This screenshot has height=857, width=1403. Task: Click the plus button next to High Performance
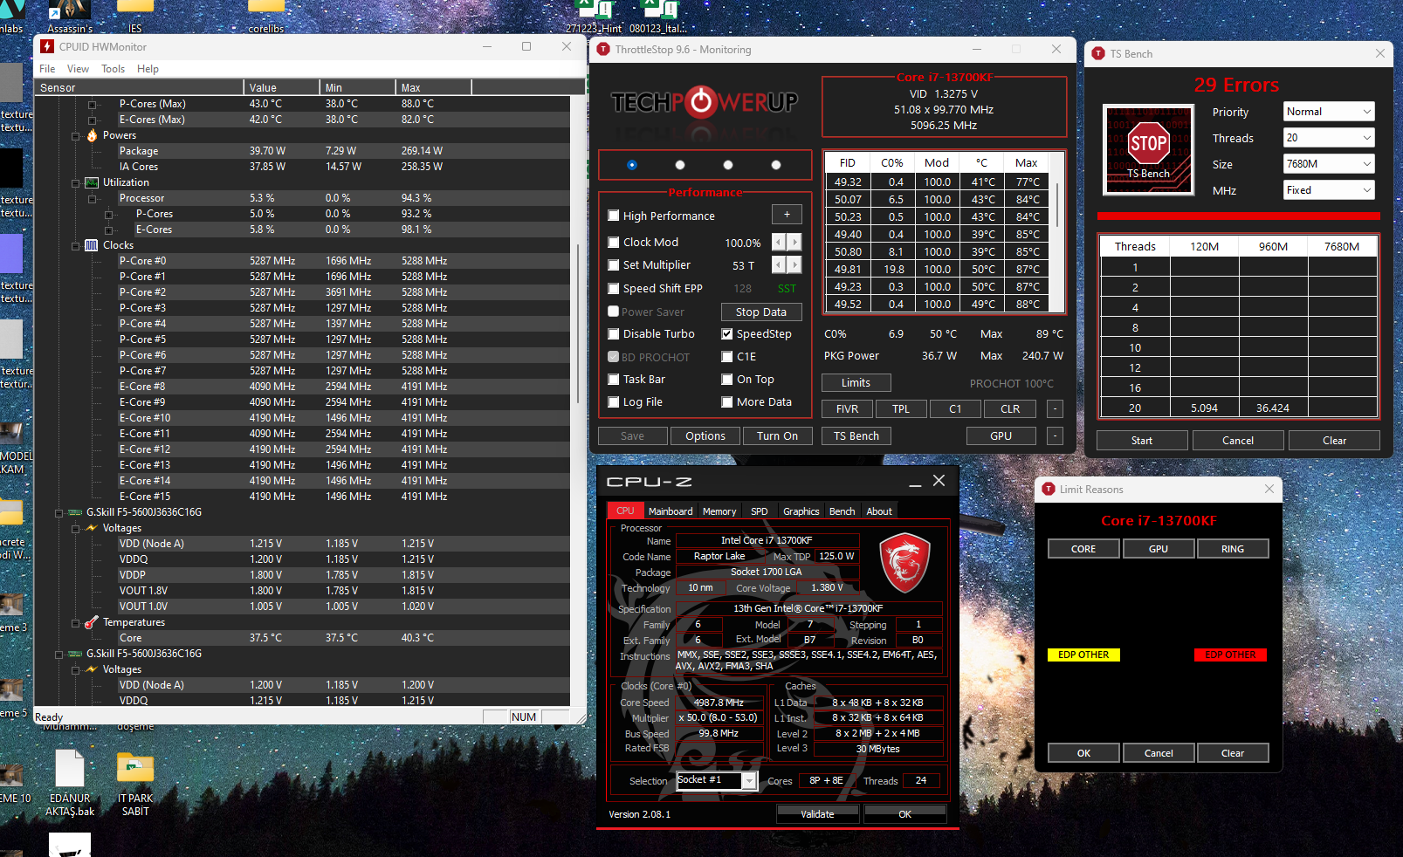click(x=787, y=215)
